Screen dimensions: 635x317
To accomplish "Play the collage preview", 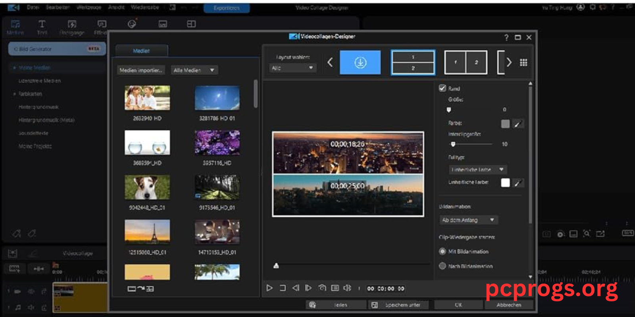I will point(269,288).
